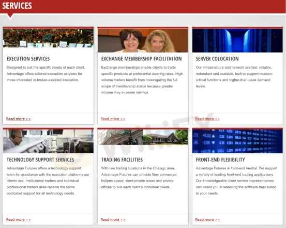Click text "Advantage Futures is front-end neutral"
The image size is (286, 228).
227,168
